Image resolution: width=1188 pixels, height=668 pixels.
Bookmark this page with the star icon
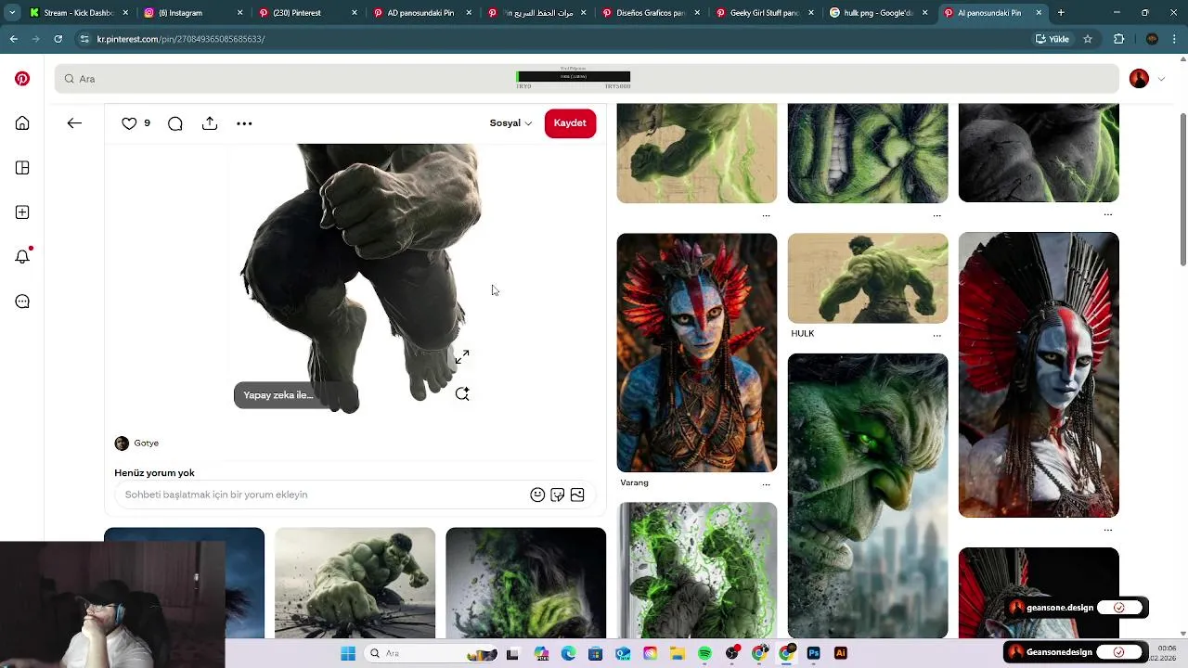point(1088,39)
